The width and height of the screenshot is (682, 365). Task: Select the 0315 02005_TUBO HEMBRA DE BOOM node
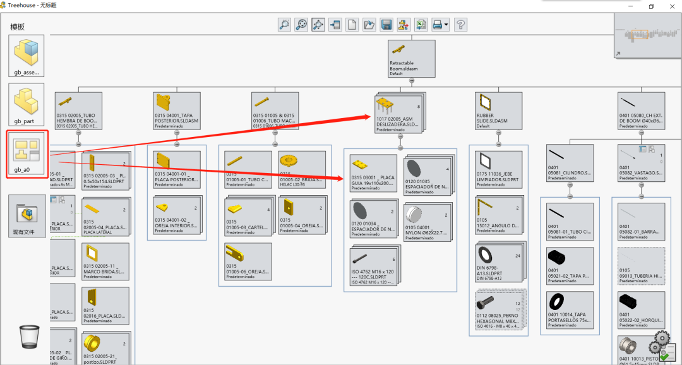click(78, 111)
